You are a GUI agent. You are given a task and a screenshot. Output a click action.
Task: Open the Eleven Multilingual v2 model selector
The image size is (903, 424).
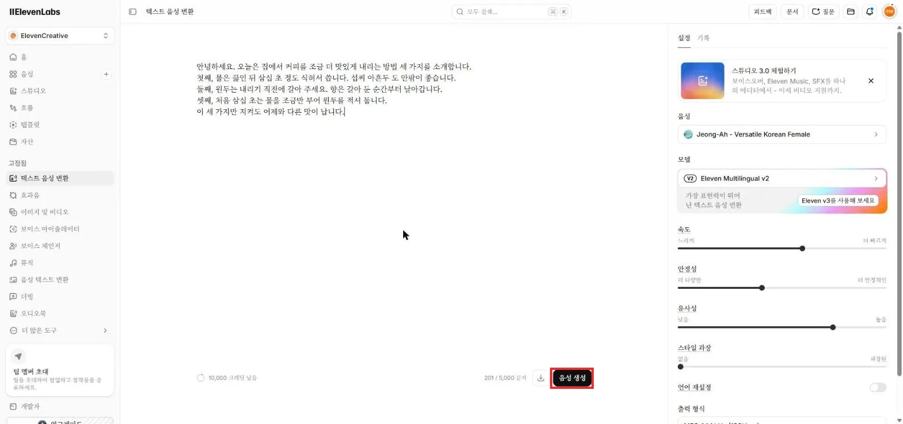point(782,178)
